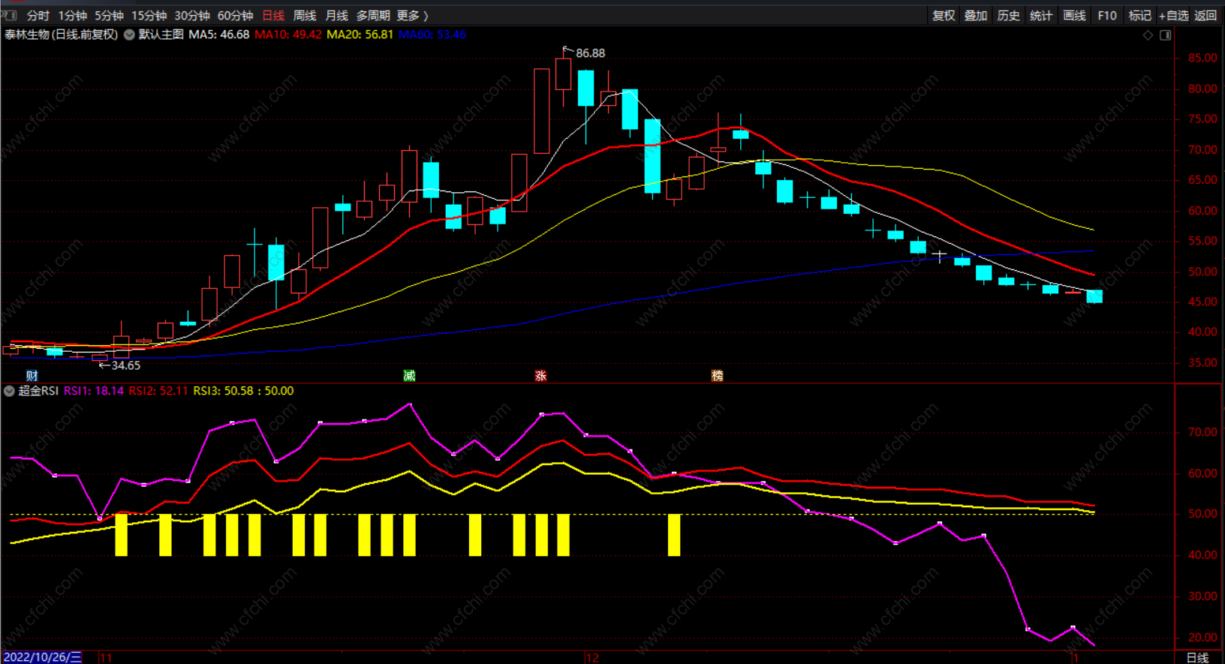The image size is (1225, 664).
Task: Click the yellow MA20: 56.81 label
Action: pos(360,35)
